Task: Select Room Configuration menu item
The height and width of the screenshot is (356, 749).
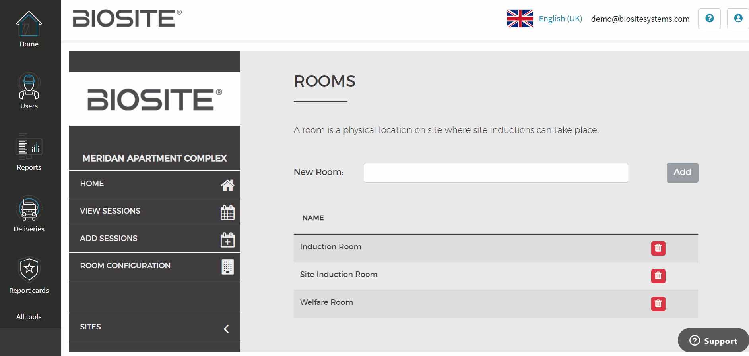Action: 154,266
